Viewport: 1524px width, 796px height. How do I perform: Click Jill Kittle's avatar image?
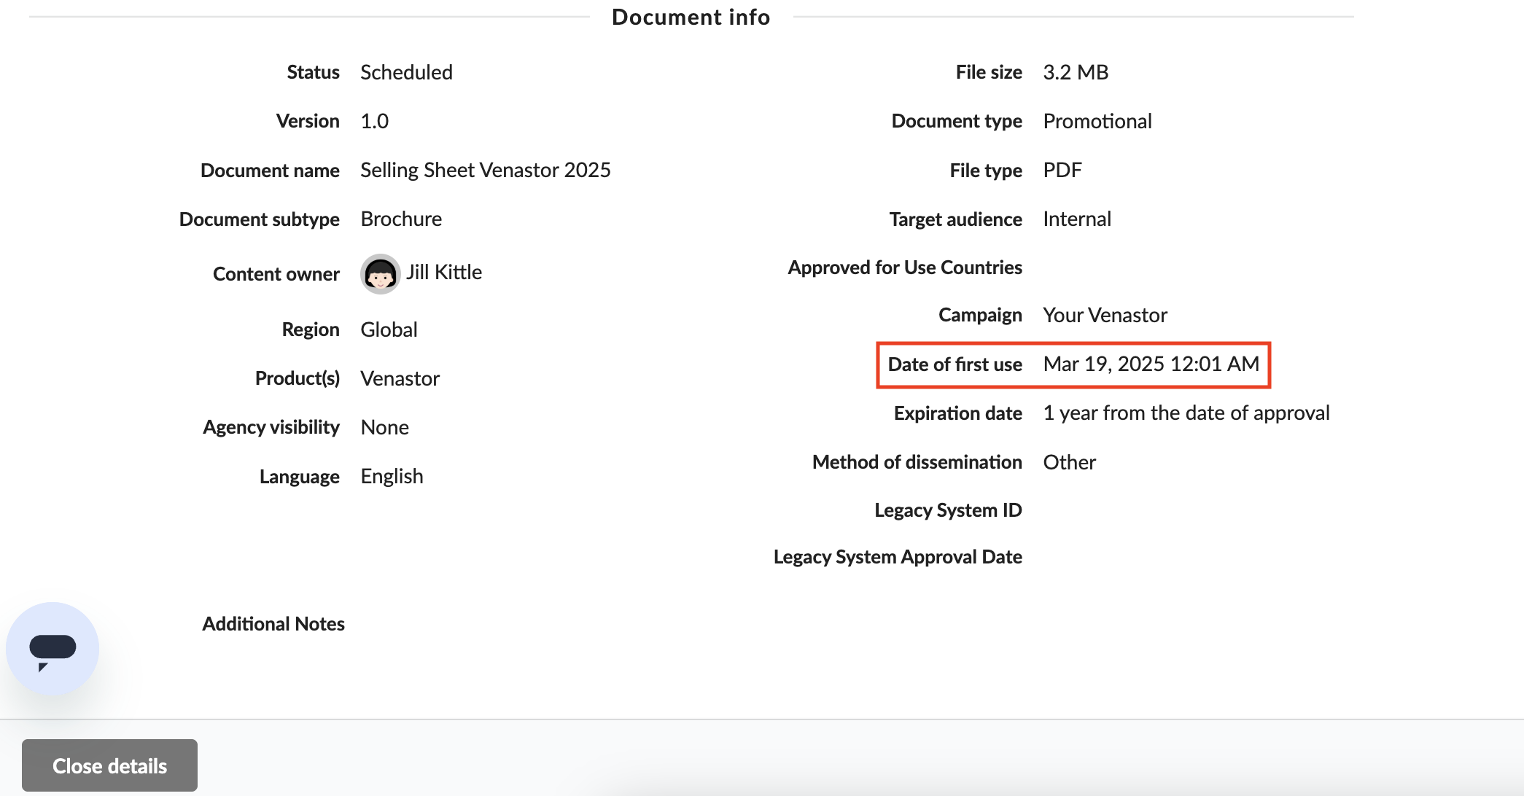[x=380, y=274]
